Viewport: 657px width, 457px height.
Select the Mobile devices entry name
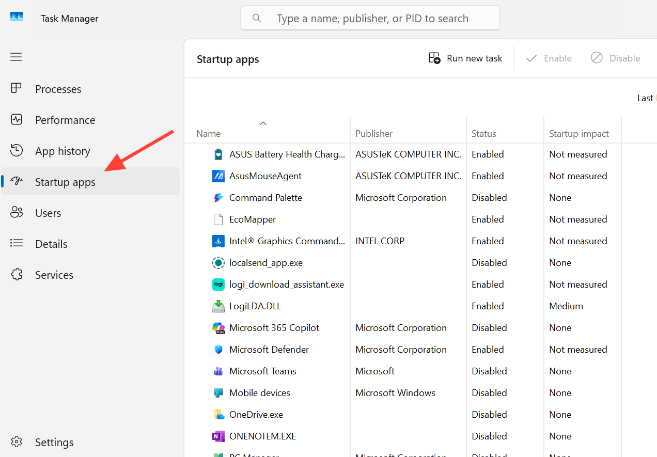(260, 393)
